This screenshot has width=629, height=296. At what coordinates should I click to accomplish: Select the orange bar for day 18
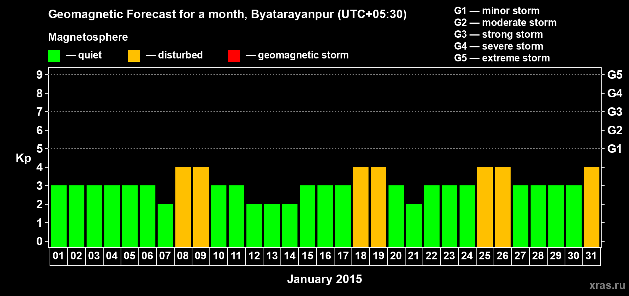click(x=361, y=207)
